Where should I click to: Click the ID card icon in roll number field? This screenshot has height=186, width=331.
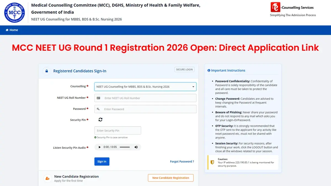[x=98, y=98]
